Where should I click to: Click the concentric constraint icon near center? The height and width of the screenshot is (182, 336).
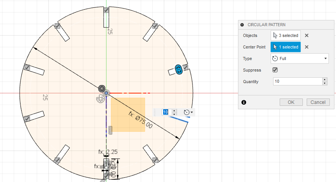click(102, 88)
